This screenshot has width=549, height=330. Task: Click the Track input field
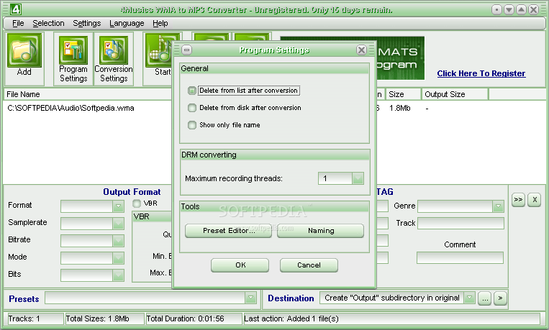pyautogui.click(x=460, y=224)
